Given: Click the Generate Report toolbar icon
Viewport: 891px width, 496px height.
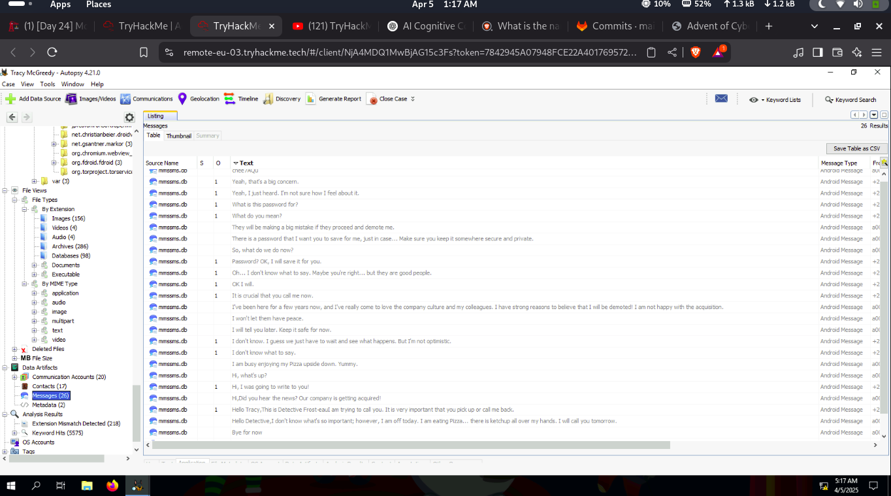Looking at the screenshot, I should click(311, 99).
